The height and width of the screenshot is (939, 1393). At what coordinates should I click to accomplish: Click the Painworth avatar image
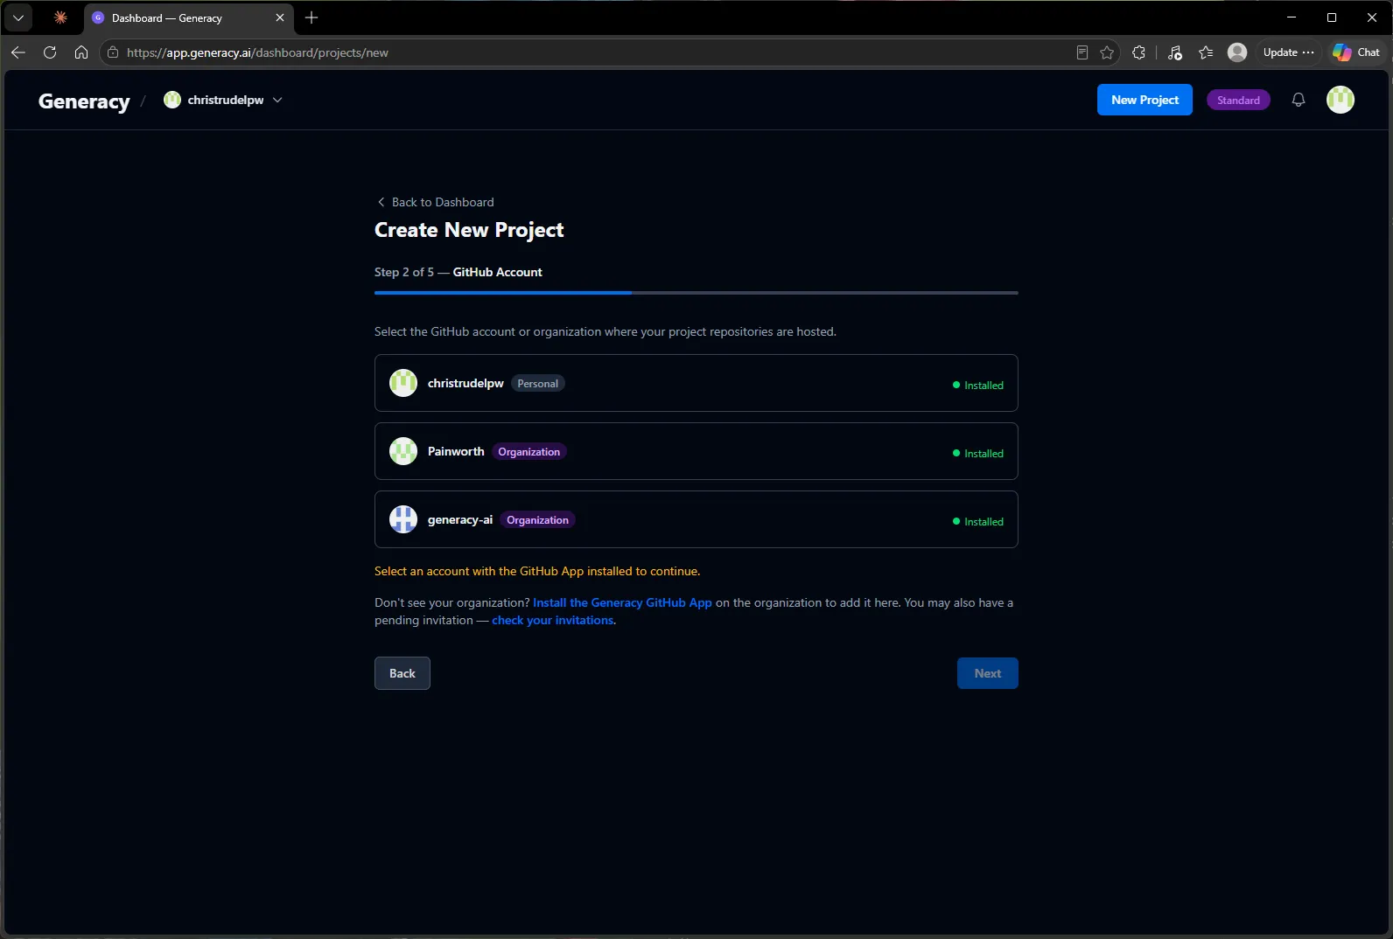(x=403, y=451)
